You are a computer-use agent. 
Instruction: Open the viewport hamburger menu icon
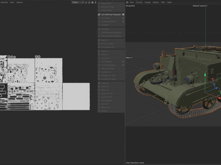point(127,2)
